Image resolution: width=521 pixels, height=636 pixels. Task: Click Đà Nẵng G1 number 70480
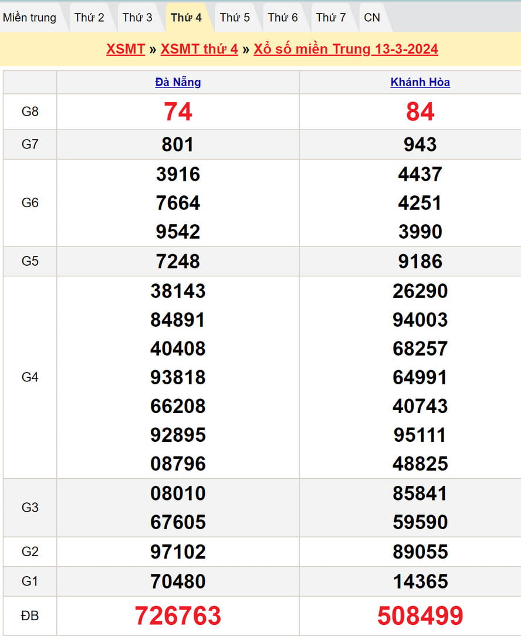178,581
